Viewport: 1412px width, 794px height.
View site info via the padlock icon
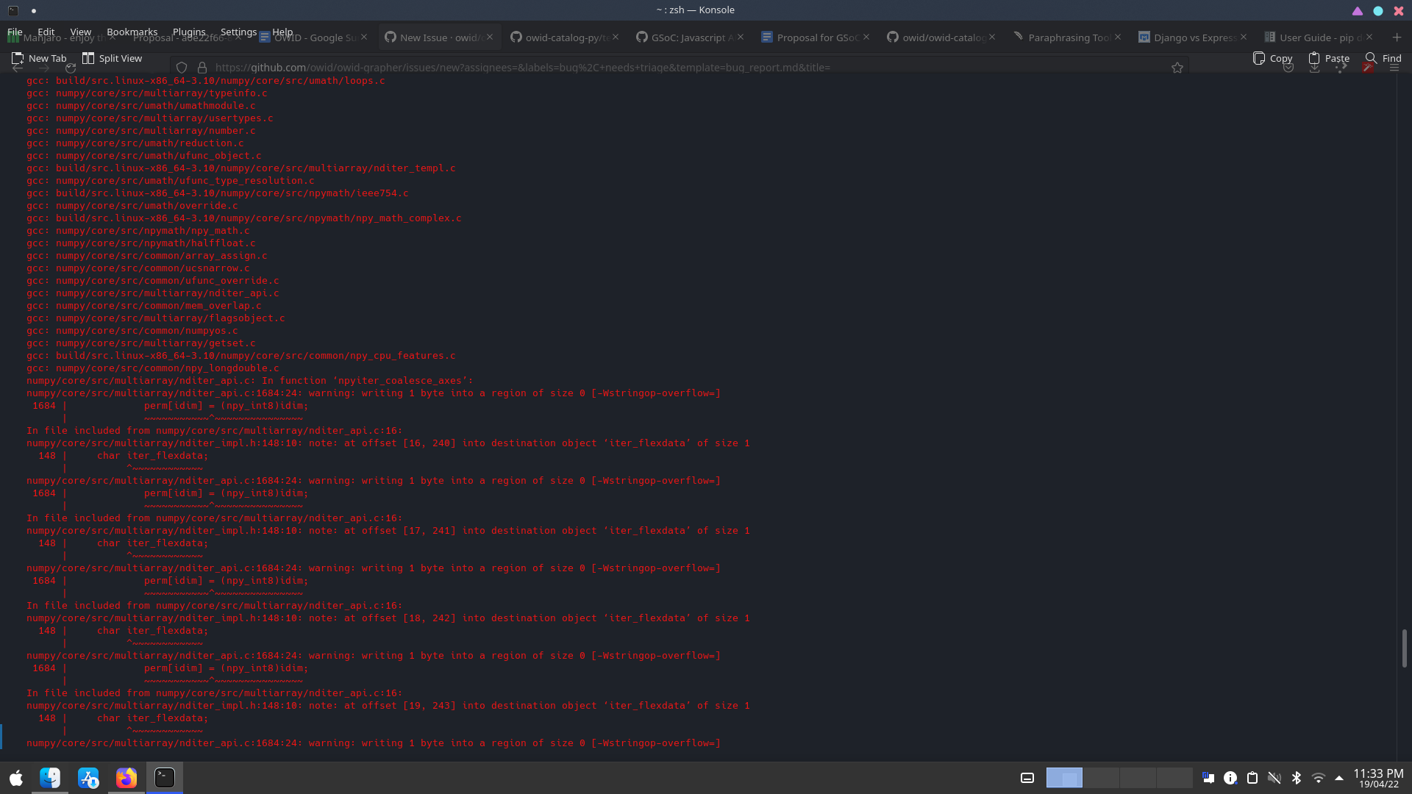coord(202,67)
